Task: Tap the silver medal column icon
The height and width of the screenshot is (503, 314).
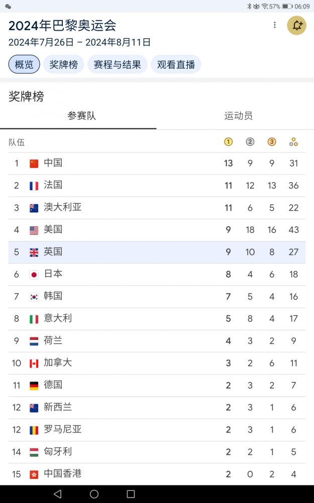Action: click(250, 142)
